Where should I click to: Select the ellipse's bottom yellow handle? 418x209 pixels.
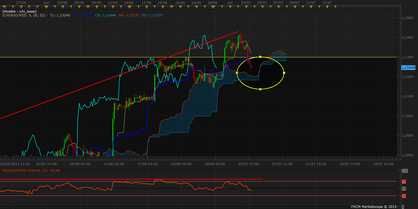[260, 89]
